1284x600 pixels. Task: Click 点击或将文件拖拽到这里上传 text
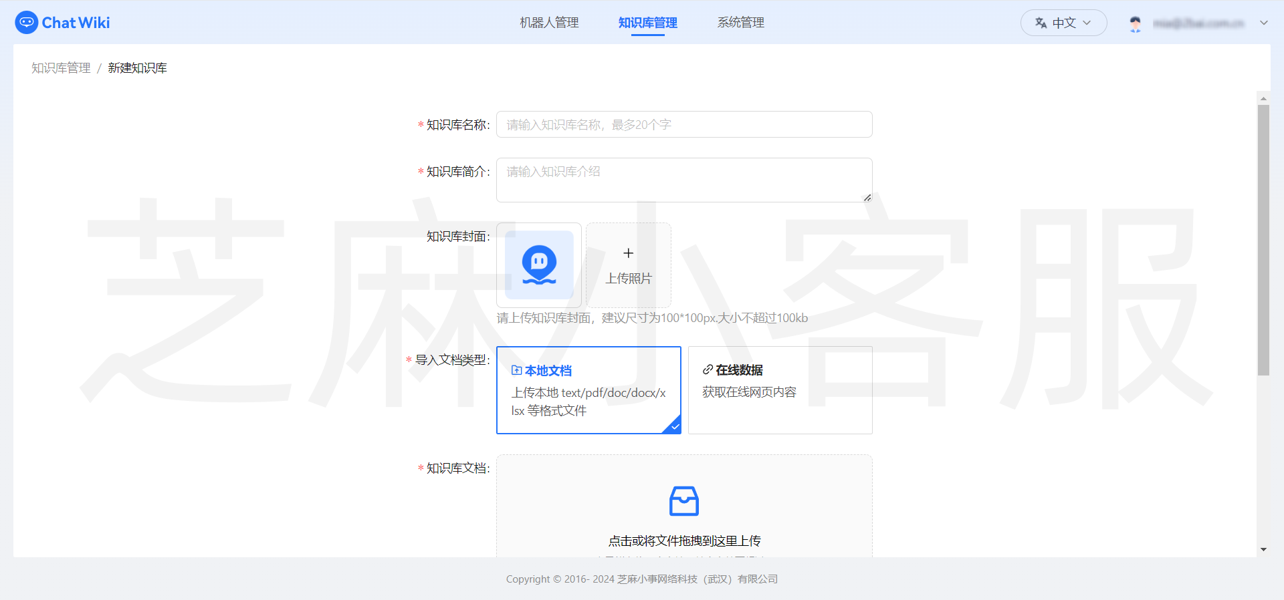684,541
